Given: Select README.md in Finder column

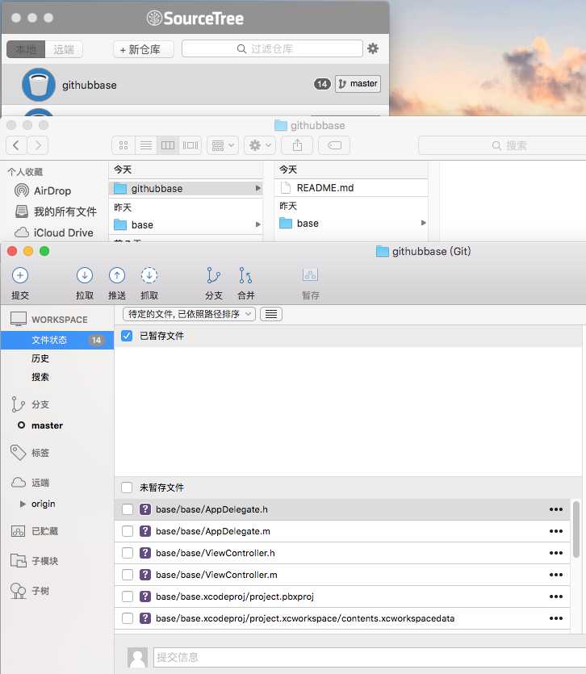Looking at the screenshot, I should 351,188.
